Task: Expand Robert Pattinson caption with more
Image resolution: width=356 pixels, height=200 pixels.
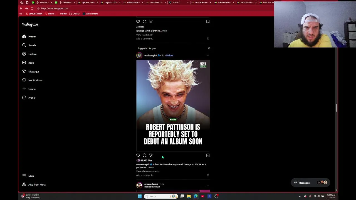Action: [151, 167]
